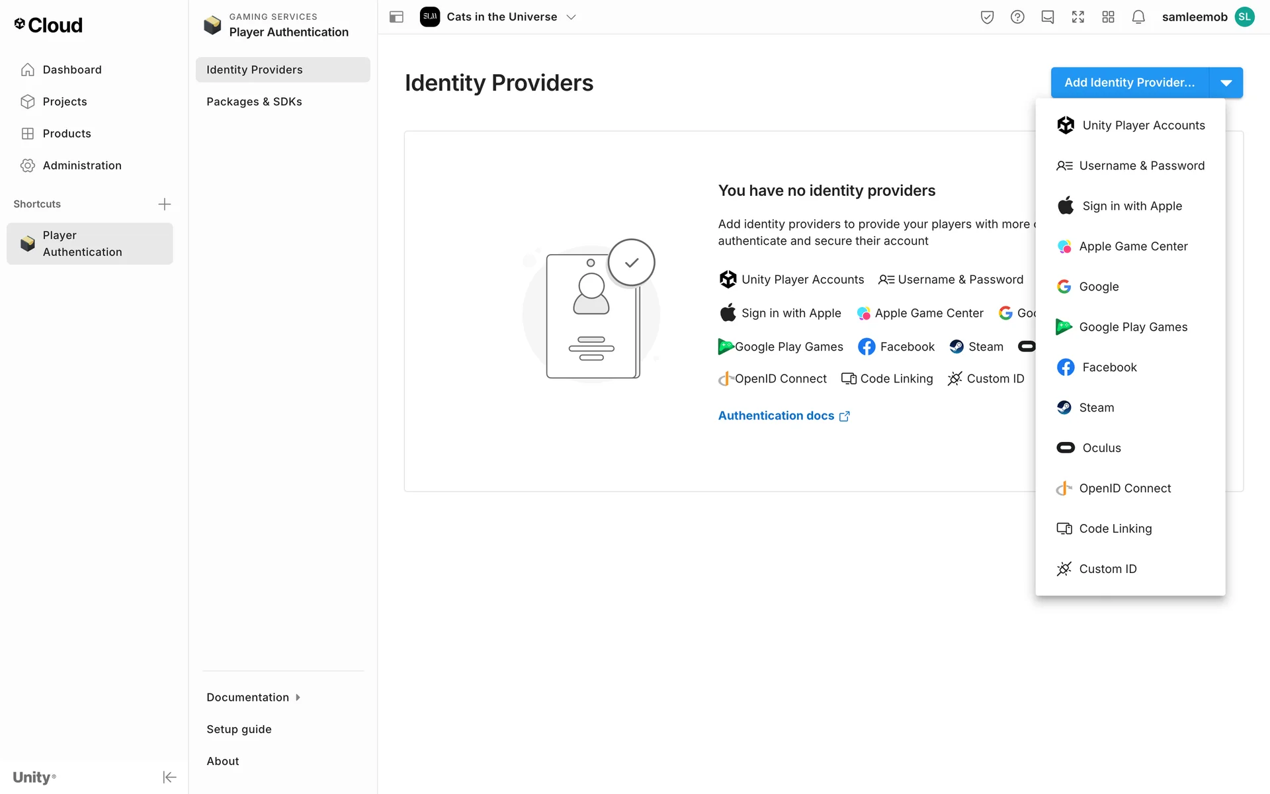Go to Administration in the sidebar
This screenshot has height=794, width=1270.
click(x=82, y=165)
